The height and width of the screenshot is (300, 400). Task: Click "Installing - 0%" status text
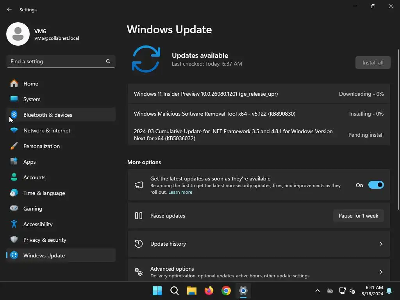tap(366, 114)
